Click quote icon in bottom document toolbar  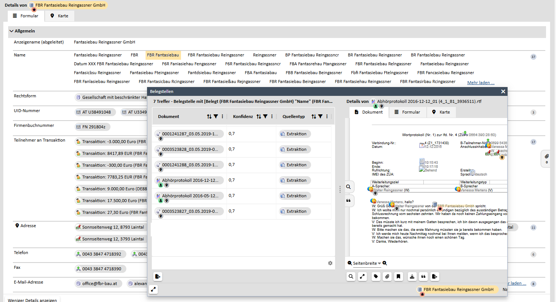(423, 277)
